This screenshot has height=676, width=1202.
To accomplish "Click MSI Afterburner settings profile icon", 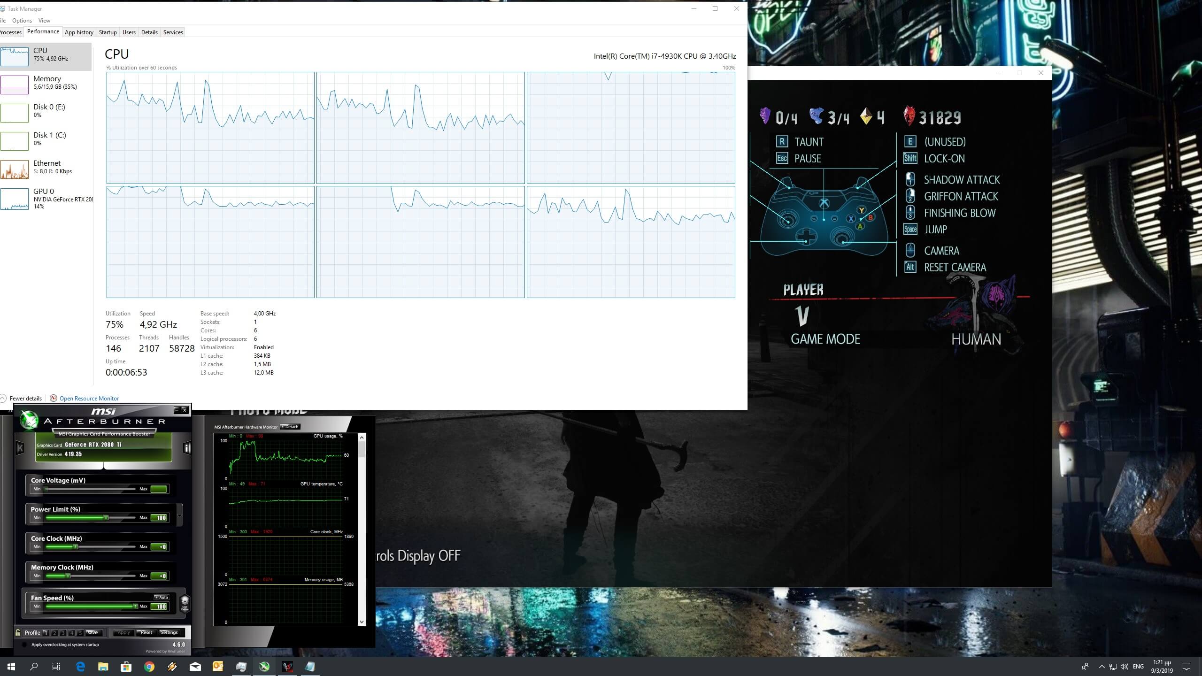I will 169,632.
